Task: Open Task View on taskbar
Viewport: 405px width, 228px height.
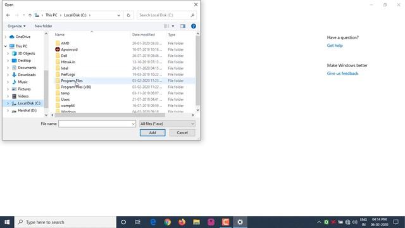Action: point(138,222)
